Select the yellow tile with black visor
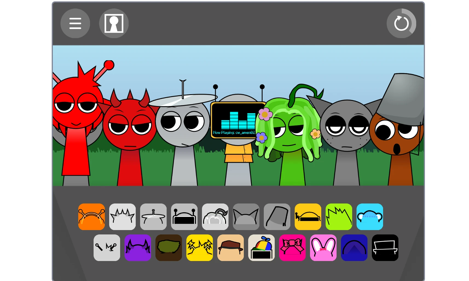This screenshot has width=469, height=281. [308, 217]
